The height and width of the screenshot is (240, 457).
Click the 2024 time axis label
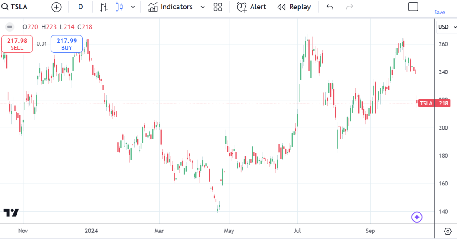[91, 231]
